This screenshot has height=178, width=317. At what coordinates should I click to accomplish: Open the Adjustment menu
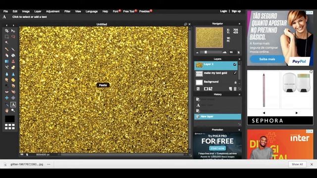pos(53,11)
